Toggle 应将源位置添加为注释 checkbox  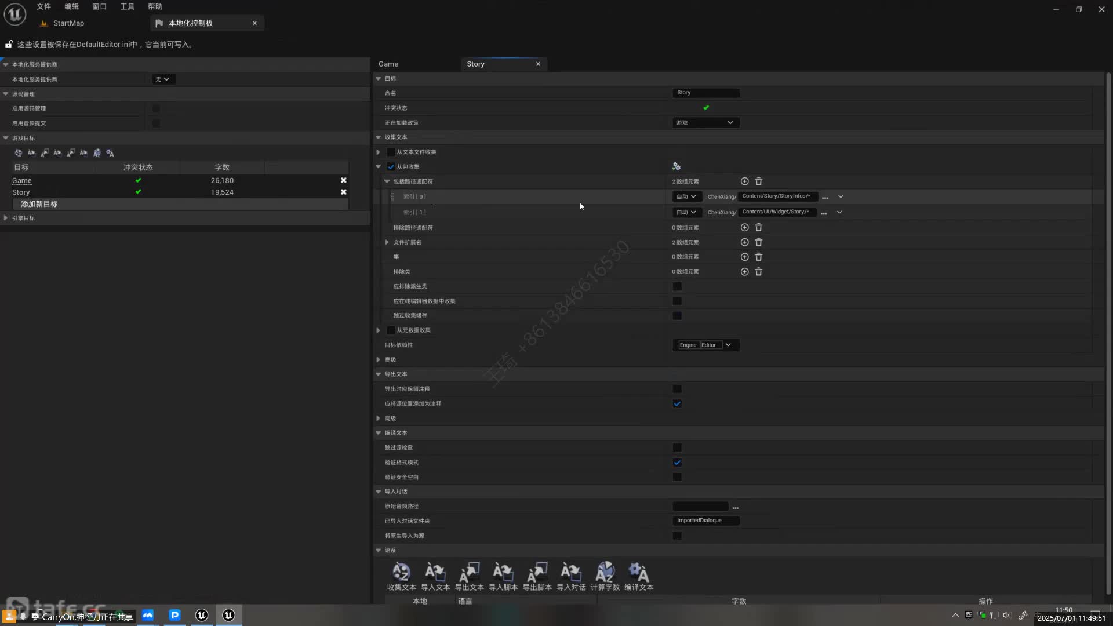(x=676, y=403)
